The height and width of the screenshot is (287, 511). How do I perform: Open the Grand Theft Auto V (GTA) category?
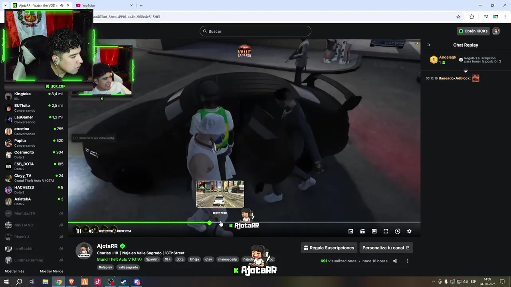coord(119,259)
